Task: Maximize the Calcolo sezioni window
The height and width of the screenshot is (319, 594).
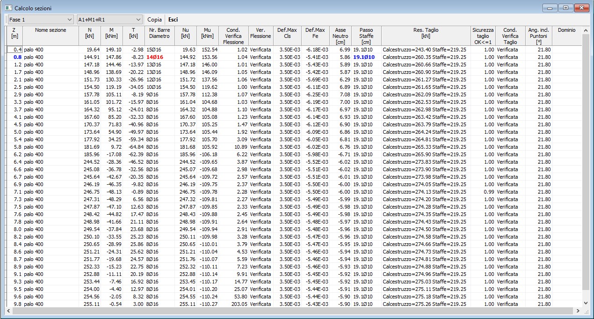Action: point(565,8)
